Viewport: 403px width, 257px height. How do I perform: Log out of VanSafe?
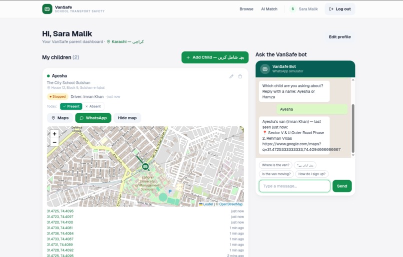coord(340,9)
